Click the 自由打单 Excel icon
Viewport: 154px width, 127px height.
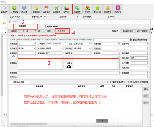coord(77,8)
